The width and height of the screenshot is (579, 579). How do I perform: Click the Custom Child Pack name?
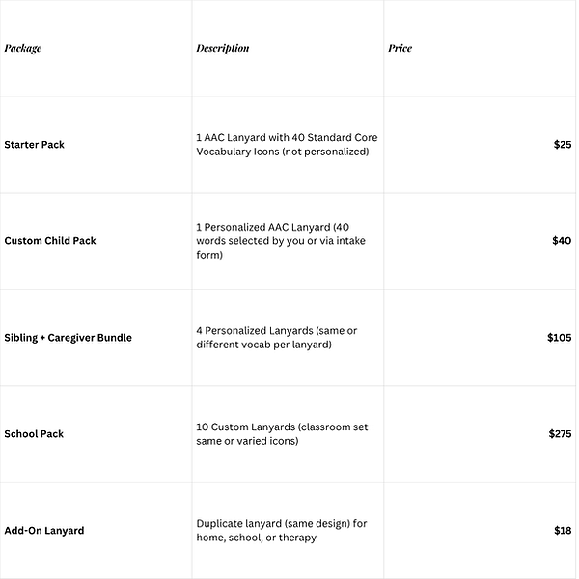click(x=50, y=241)
